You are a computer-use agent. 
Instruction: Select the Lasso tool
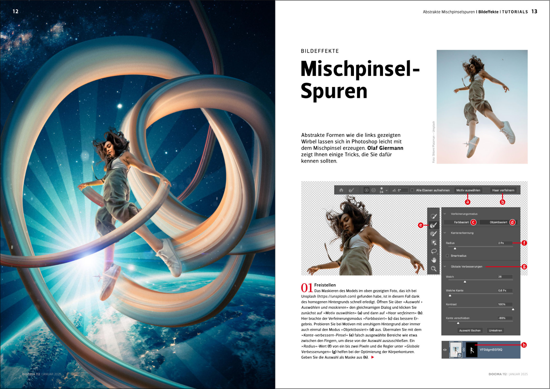click(434, 251)
